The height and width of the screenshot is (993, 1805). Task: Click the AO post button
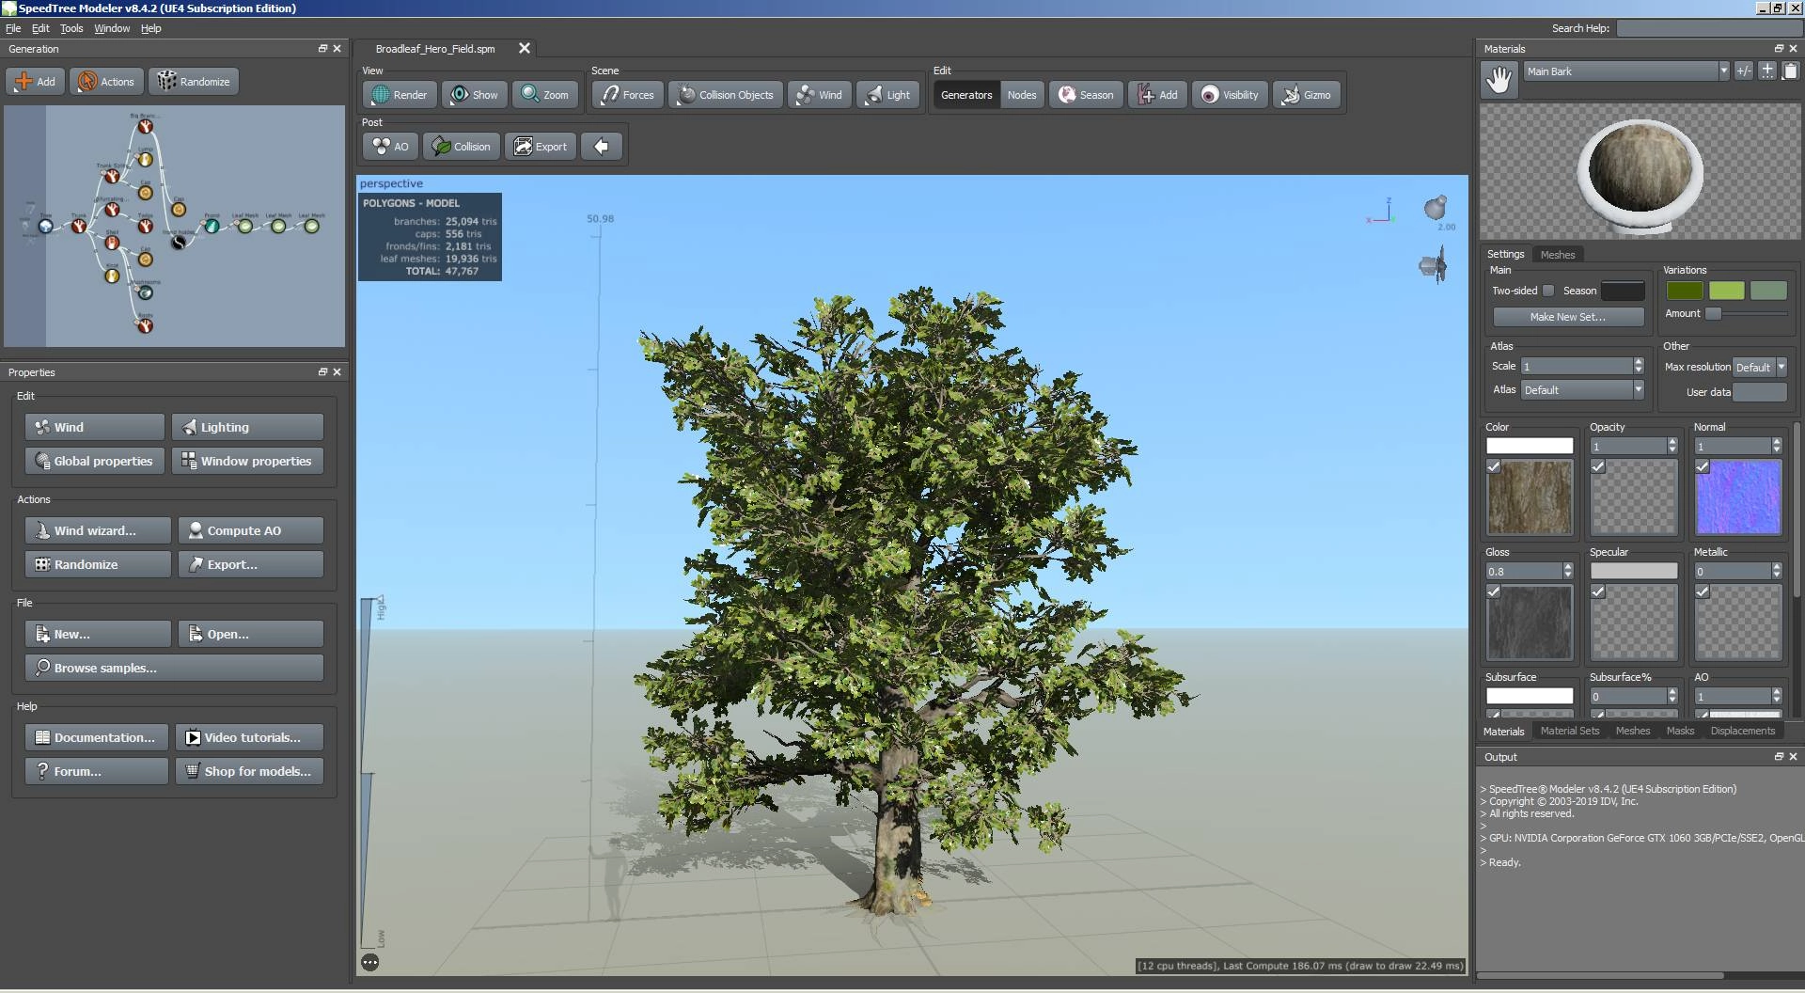point(390,147)
